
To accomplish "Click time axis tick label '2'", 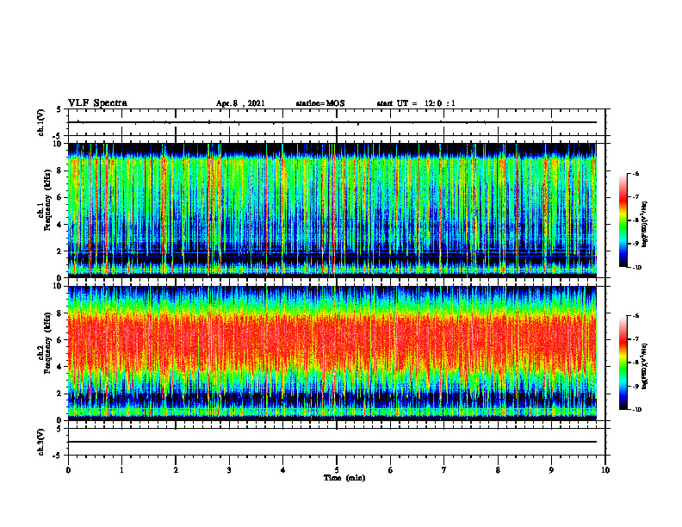I will click(176, 470).
